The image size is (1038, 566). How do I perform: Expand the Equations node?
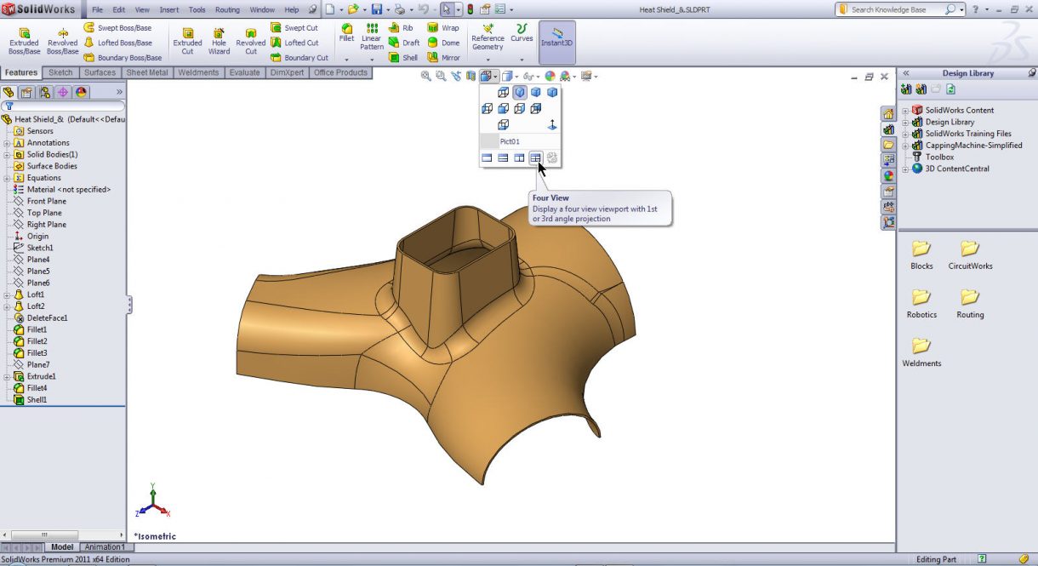click(x=7, y=178)
